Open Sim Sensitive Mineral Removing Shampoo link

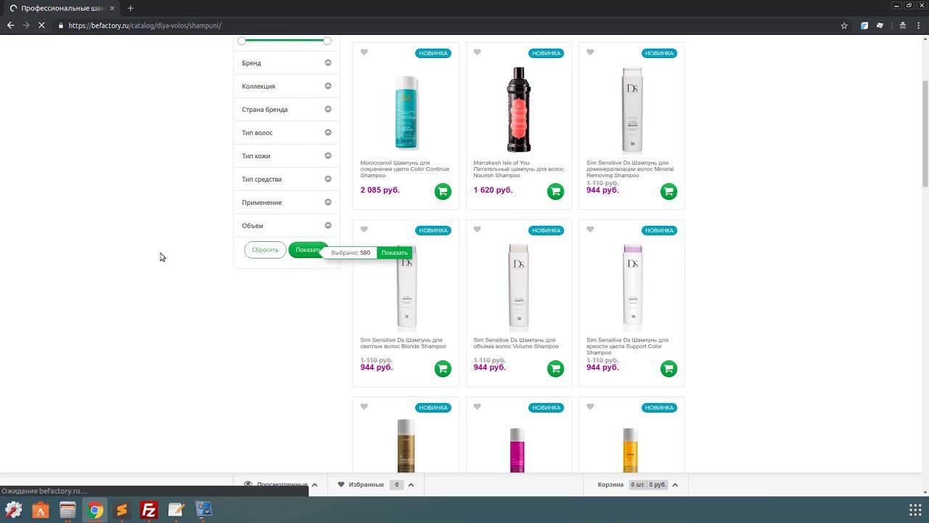[x=630, y=169]
